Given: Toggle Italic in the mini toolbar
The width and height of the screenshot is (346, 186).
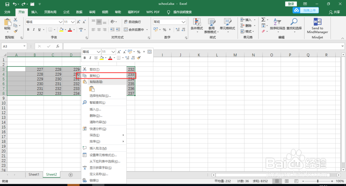Looking at the screenshot, I should 90,58.
